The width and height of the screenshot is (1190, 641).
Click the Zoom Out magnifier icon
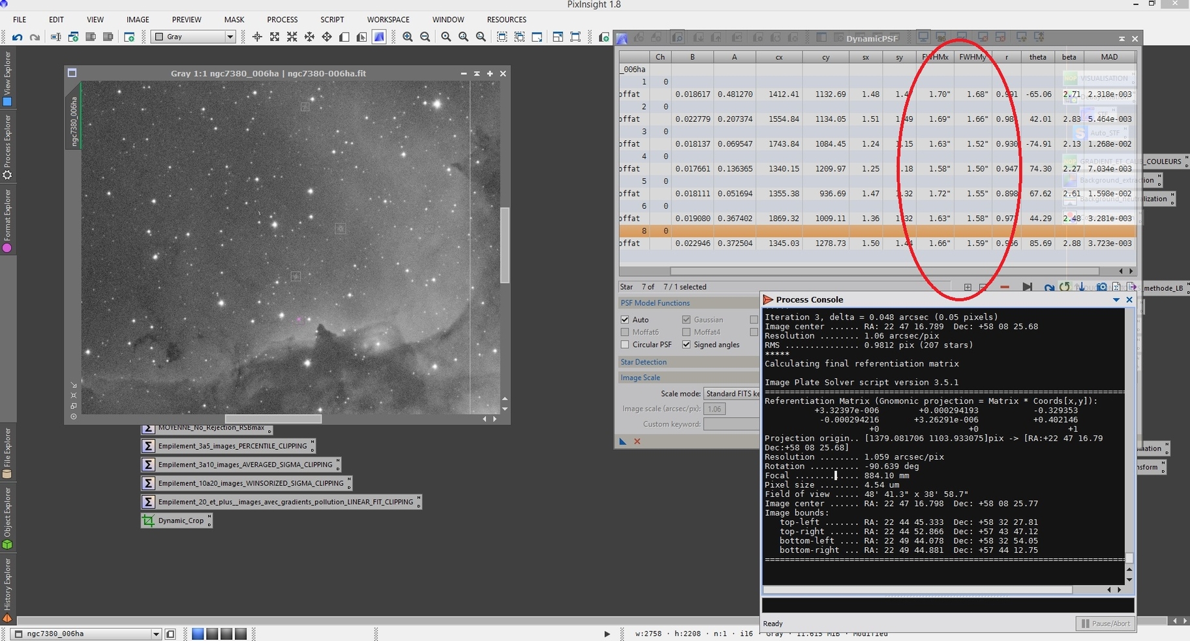[x=425, y=37]
